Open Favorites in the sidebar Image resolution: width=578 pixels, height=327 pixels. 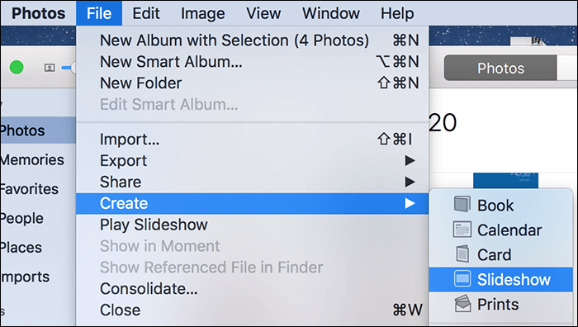30,189
